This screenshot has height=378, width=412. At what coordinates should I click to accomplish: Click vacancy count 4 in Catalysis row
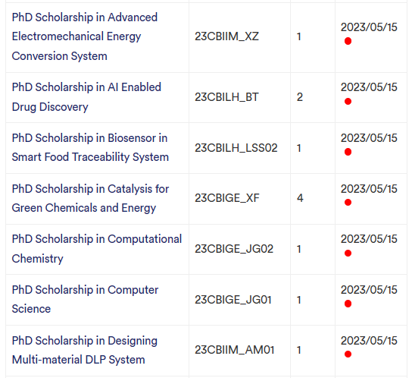tap(300, 198)
